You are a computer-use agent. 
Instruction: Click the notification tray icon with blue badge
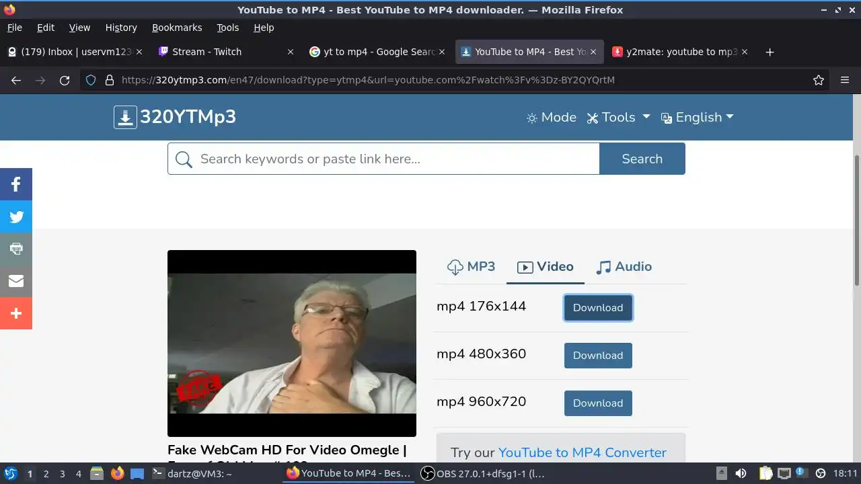[800, 473]
